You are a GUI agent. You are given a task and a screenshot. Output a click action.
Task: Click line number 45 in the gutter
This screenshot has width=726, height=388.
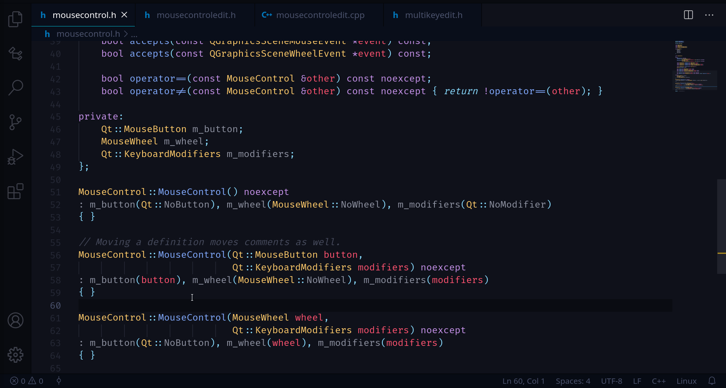click(x=55, y=117)
